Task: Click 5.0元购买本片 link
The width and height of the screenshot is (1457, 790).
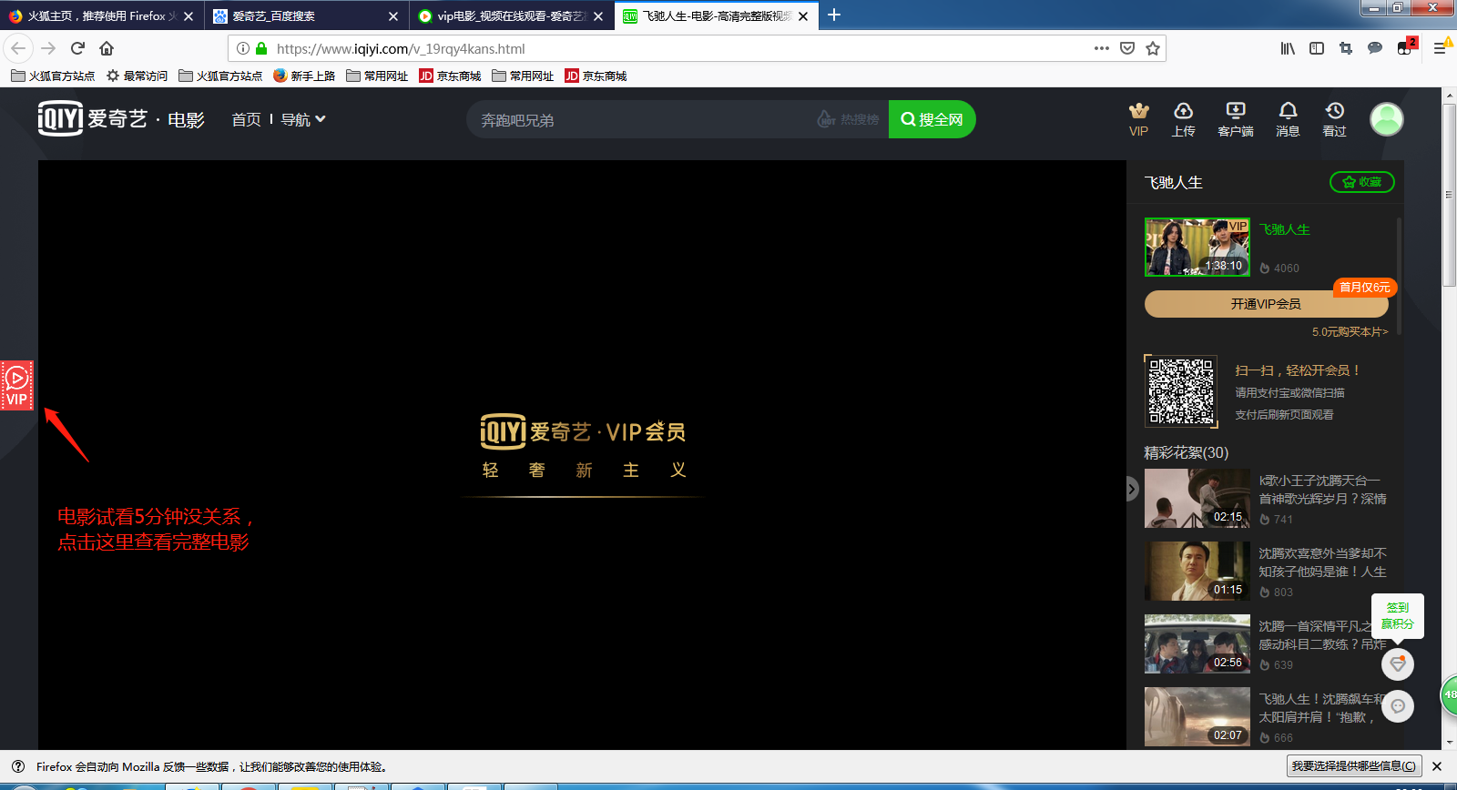Action: (1350, 332)
